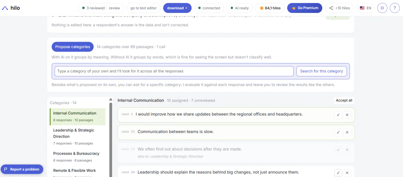The height and width of the screenshot is (177, 403).
Task: Open the settings gear icon
Action: point(382,8)
